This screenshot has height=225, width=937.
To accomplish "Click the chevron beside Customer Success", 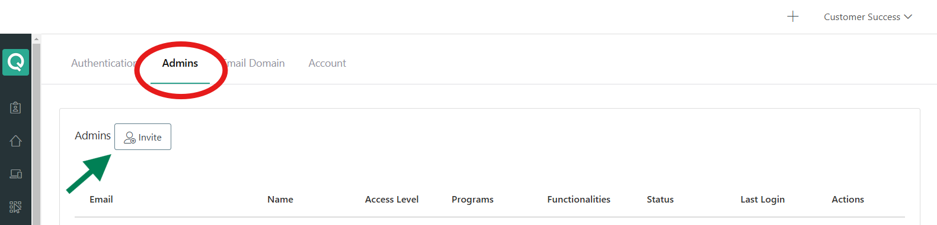I will click(908, 17).
